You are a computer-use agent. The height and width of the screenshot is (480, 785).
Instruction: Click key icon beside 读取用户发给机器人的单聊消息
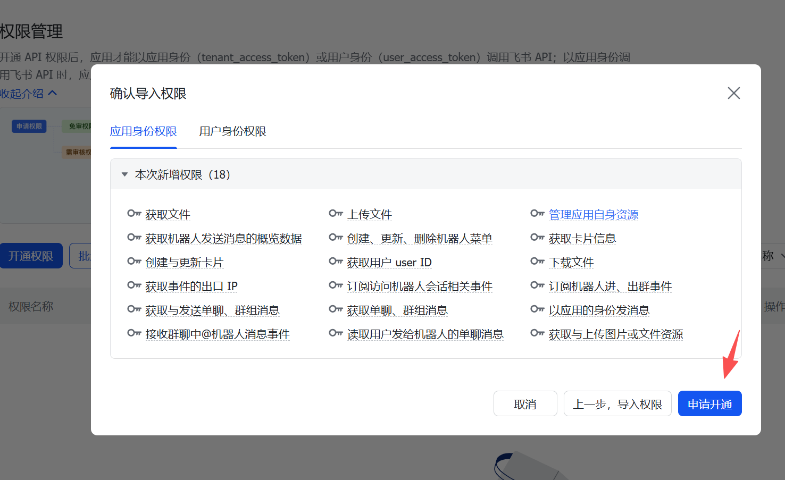[336, 333]
